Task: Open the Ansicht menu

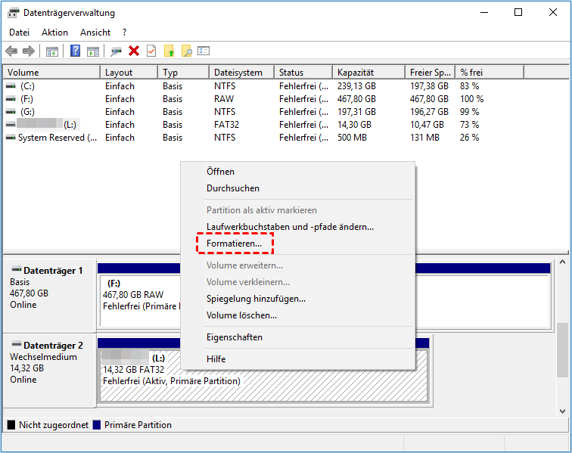Action: 95,33
